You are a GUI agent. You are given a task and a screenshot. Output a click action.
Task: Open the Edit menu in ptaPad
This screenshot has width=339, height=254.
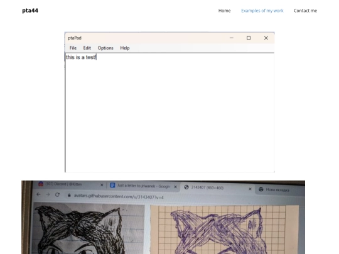(x=87, y=48)
